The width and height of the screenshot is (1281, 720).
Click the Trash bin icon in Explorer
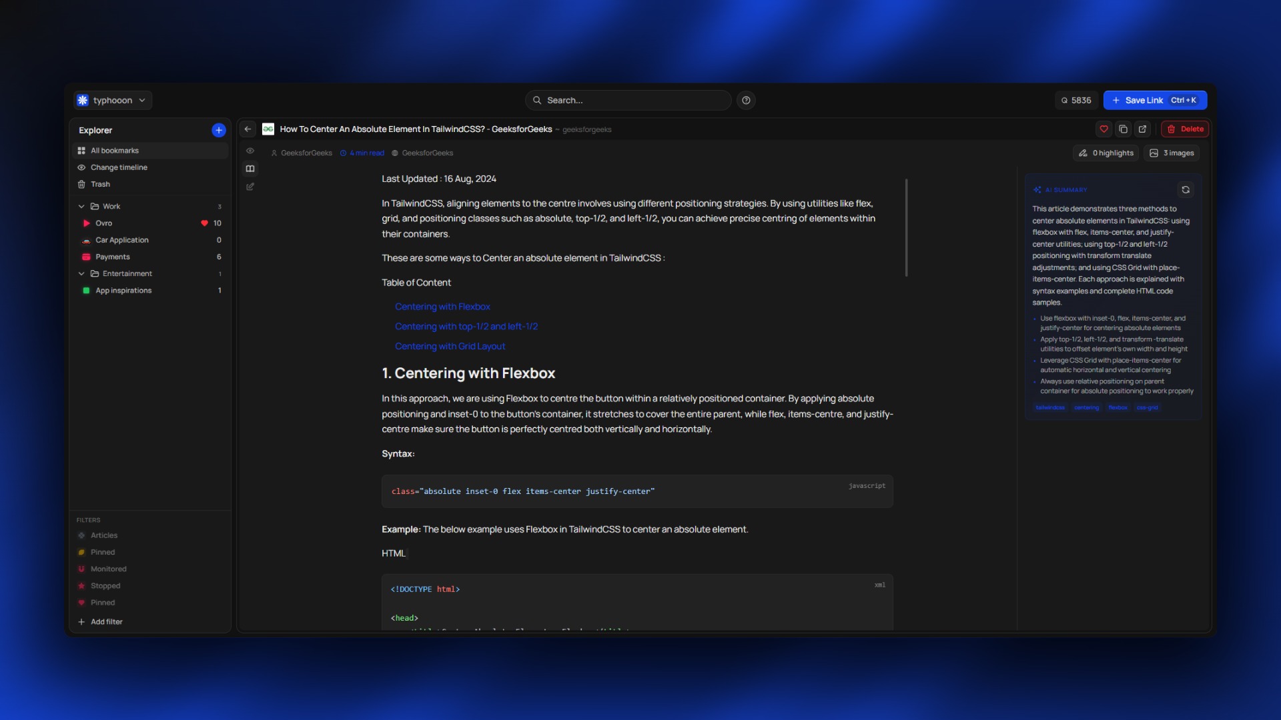click(x=81, y=184)
